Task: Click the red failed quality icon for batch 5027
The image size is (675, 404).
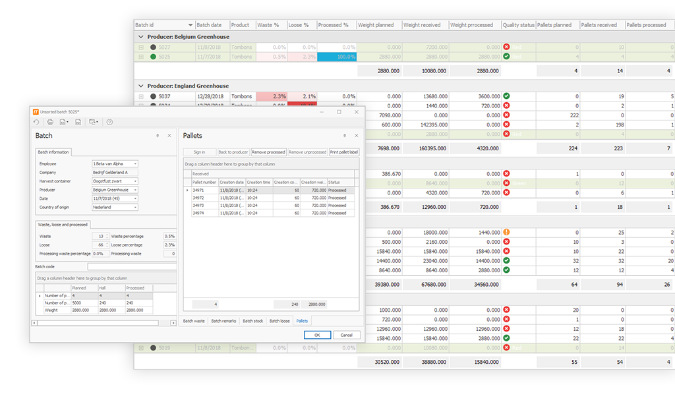Action: click(506, 47)
